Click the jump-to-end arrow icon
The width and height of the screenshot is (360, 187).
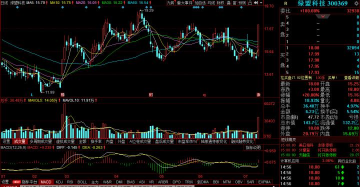click(x=256, y=3)
